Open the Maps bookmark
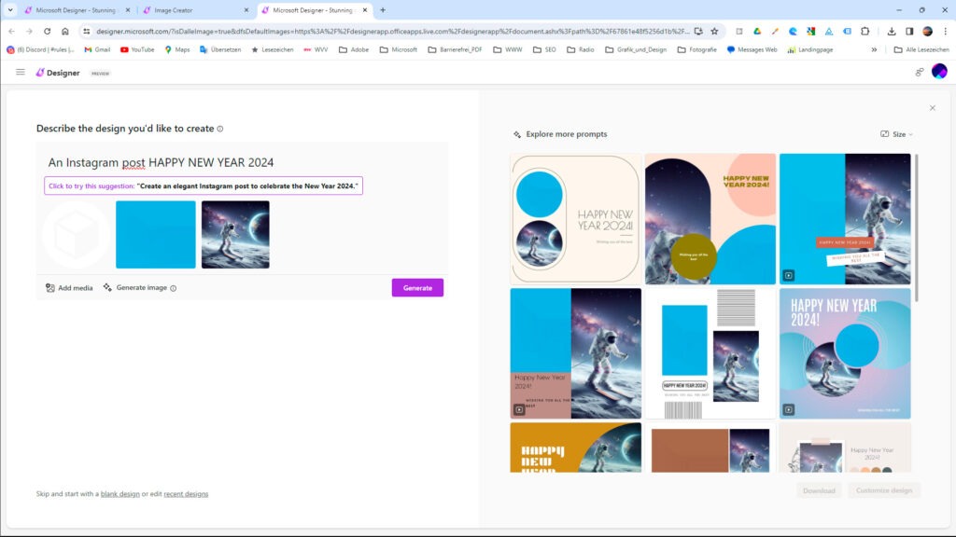The image size is (956, 537). click(x=177, y=50)
